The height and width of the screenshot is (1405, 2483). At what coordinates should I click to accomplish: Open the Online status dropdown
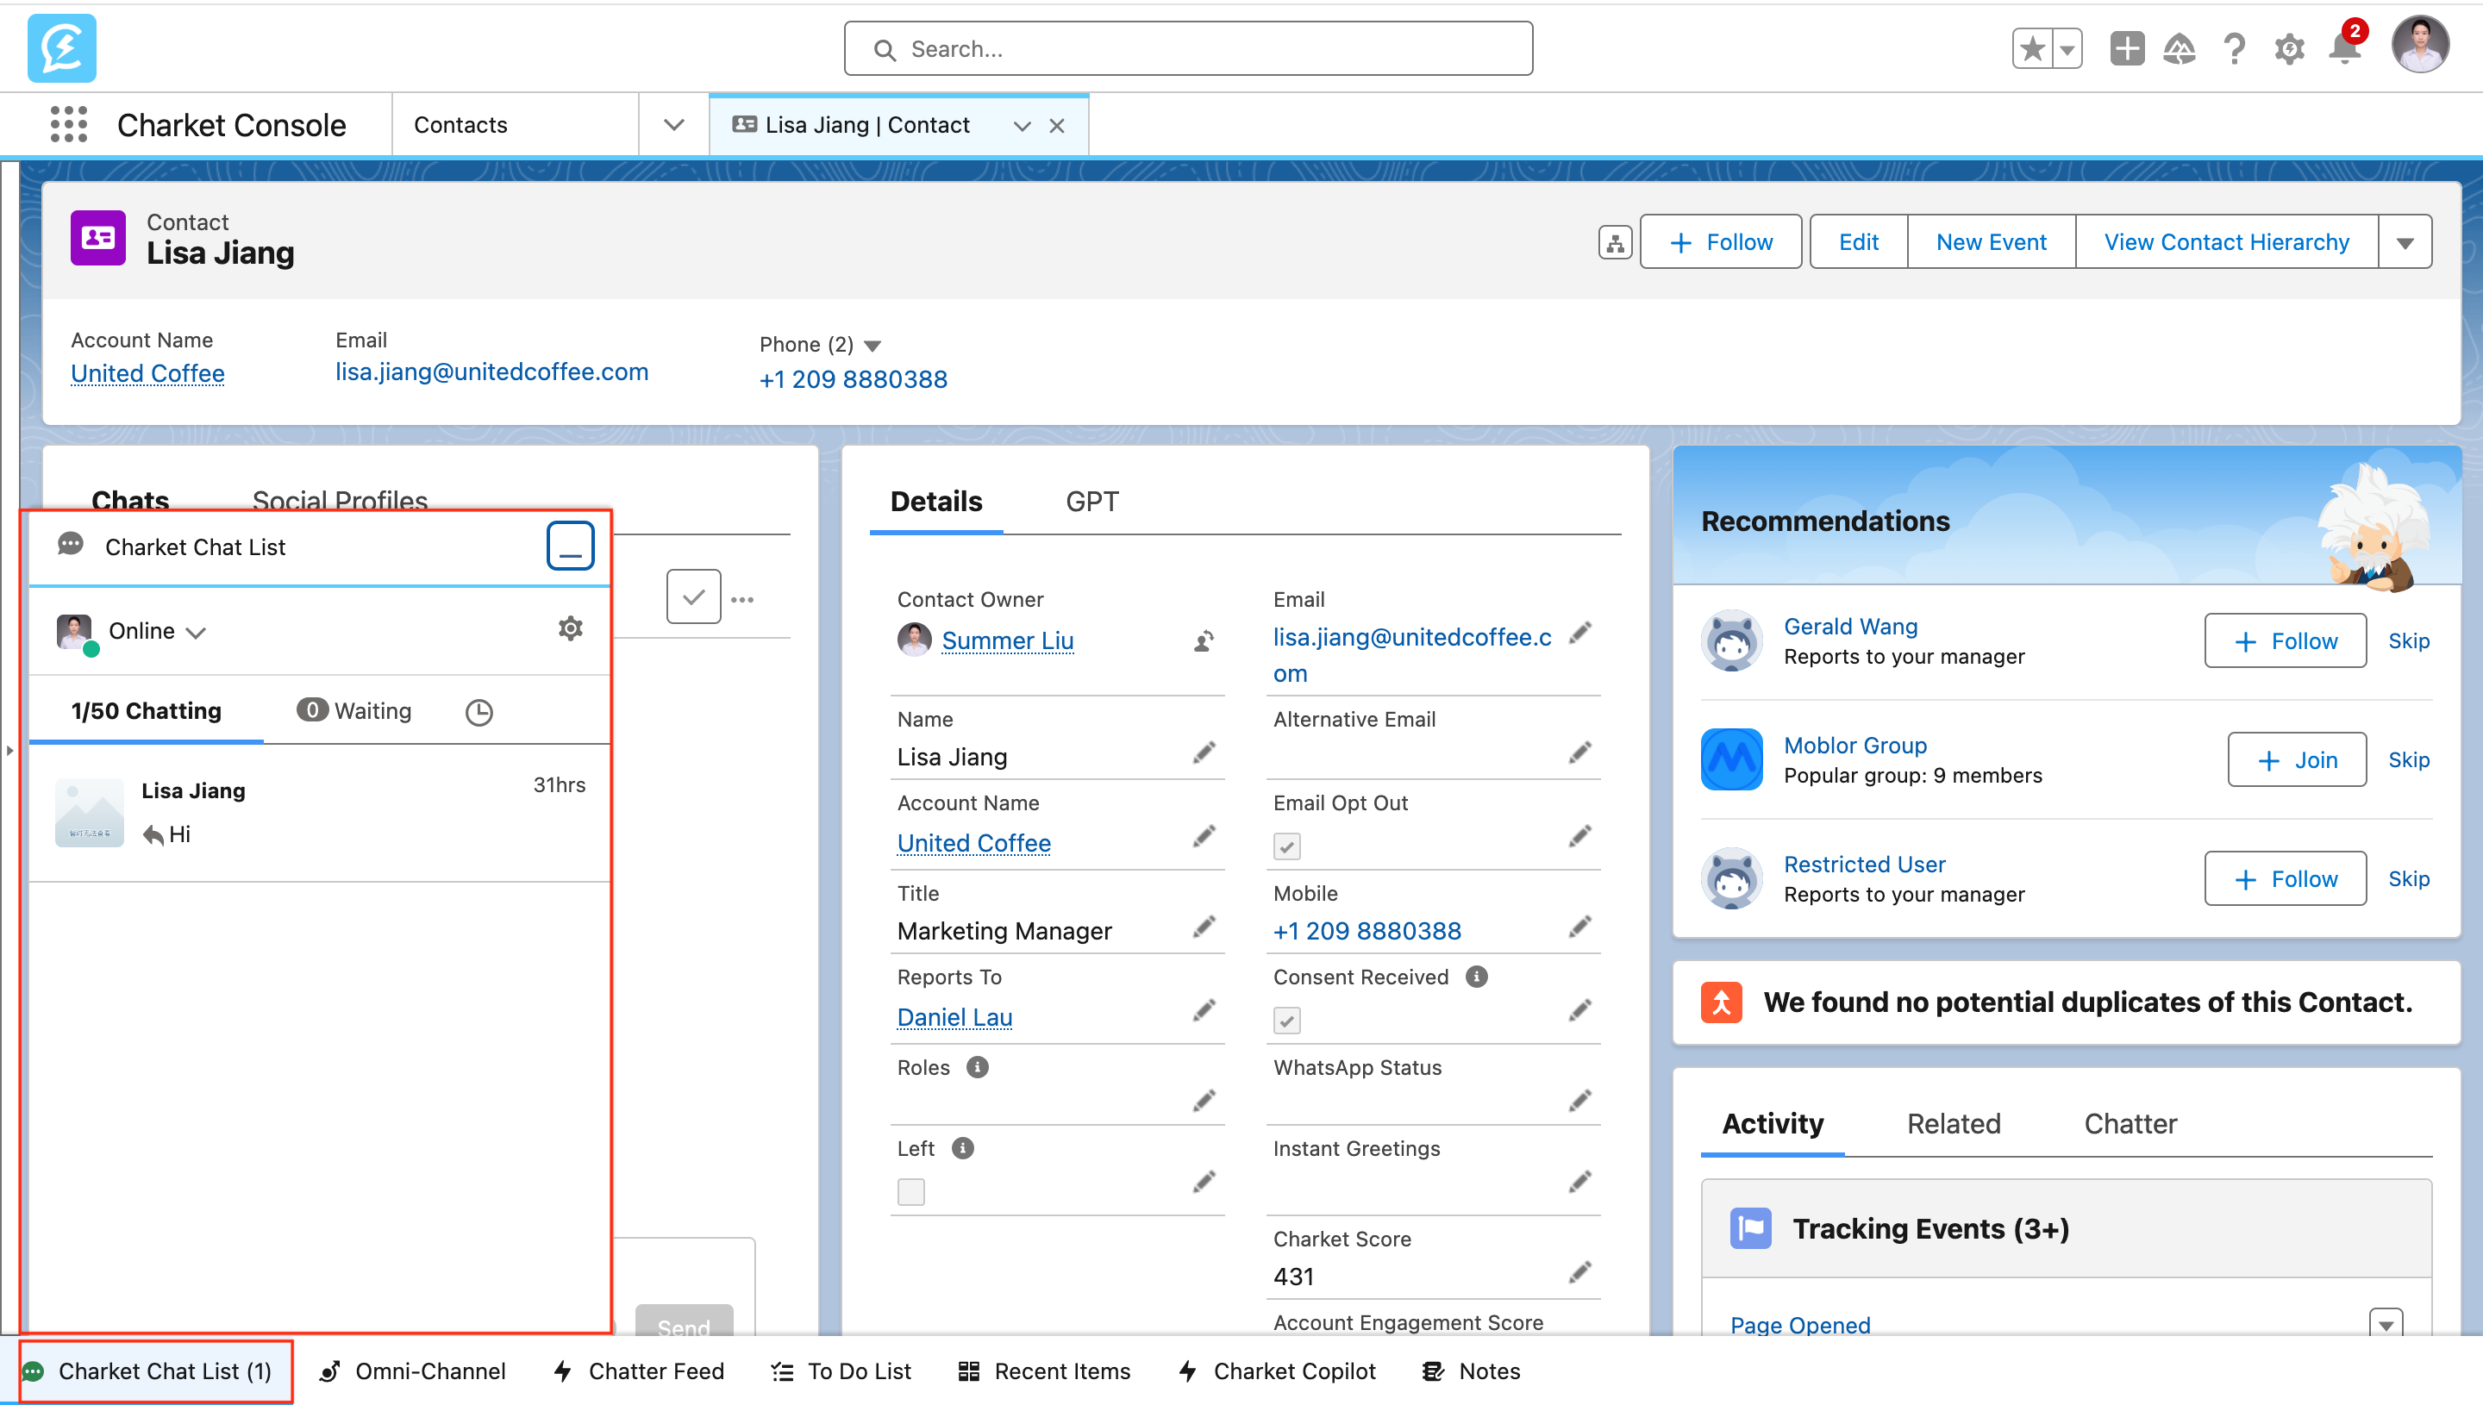[x=157, y=631]
